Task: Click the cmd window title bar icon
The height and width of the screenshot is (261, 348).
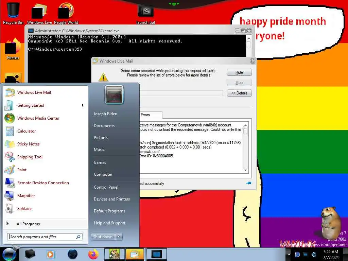Action: coord(31,31)
